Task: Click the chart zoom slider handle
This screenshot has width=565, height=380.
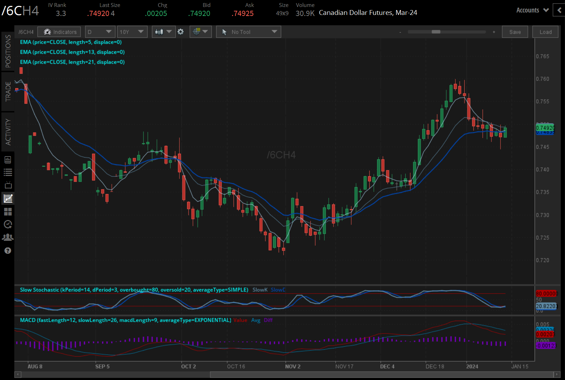Action: click(436, 32)
